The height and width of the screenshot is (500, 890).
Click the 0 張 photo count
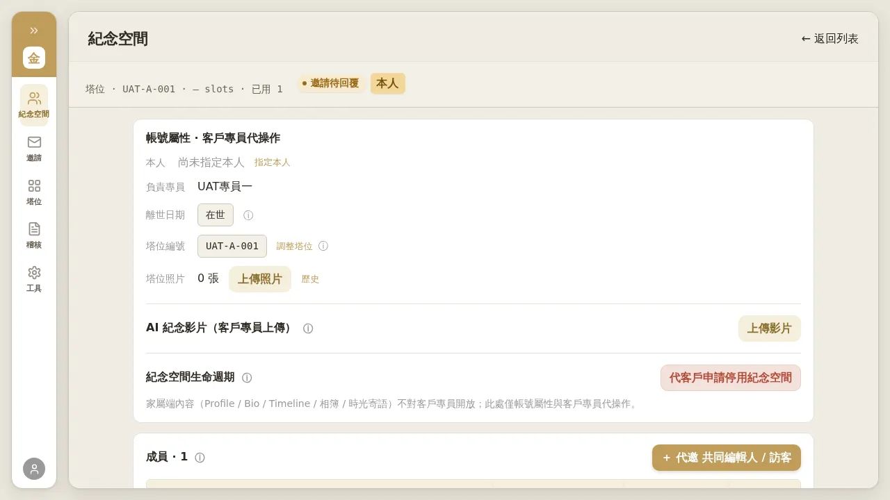[x=208, y=278]
